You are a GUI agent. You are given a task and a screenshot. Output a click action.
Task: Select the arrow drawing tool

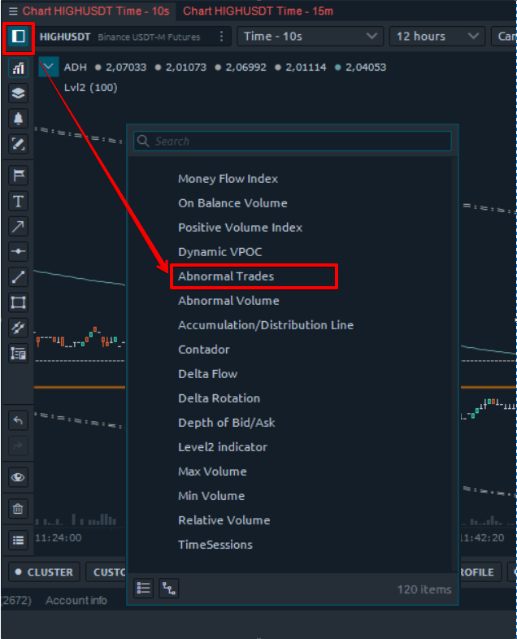tap(18, 227)
